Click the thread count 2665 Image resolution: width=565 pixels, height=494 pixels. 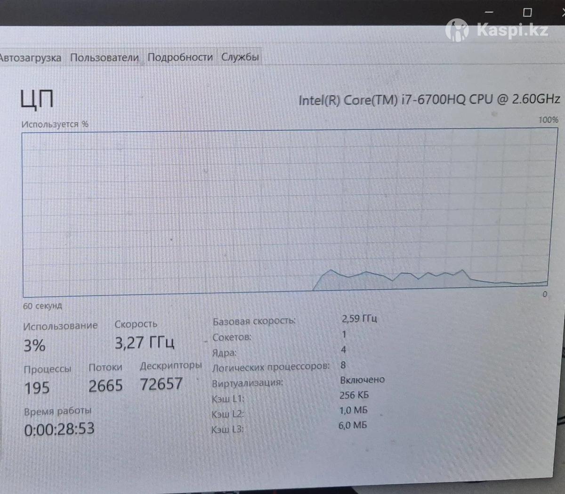tap(105, 386)
